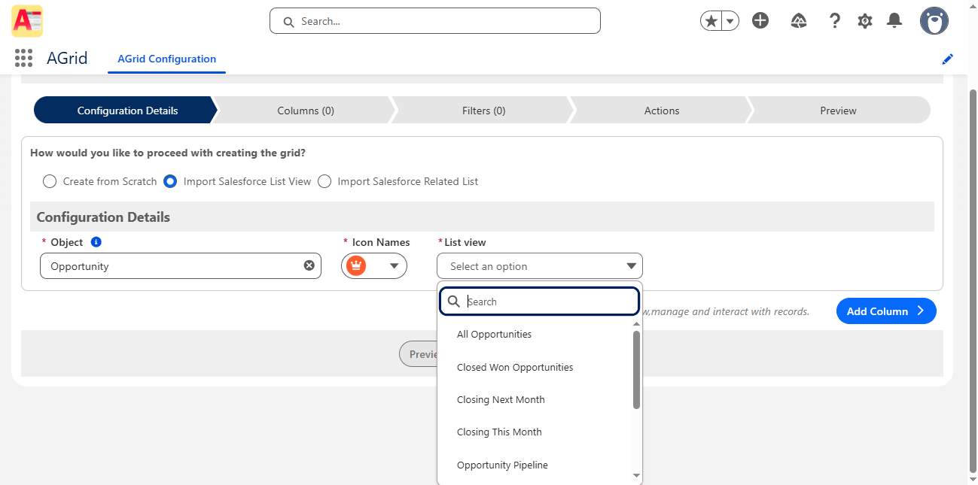Open the App Launcher dots grid
The width and height of the screenshot is (978, 485).
[23, 58]
